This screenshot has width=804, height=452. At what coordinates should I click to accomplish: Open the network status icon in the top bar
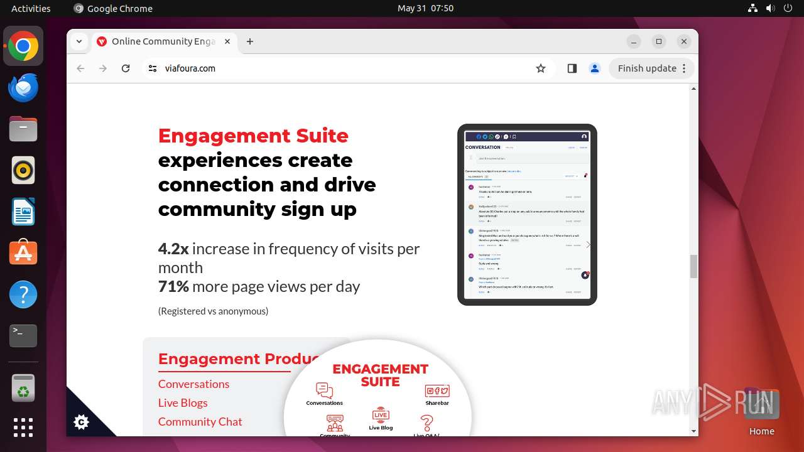pos(752,8)
